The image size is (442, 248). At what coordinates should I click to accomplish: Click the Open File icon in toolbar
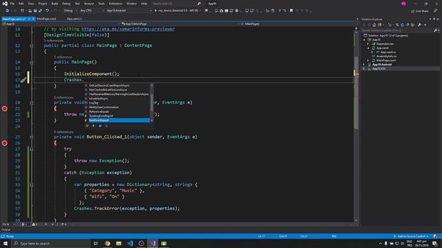pos(30,11)
